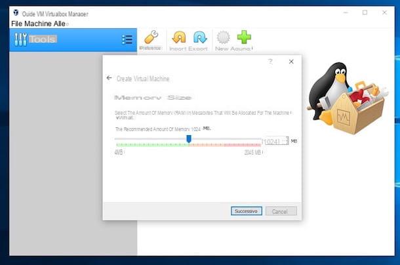Click the 2045 MB maximum label
The width and height of the screenshot is (400, 265).
point(252,152)
